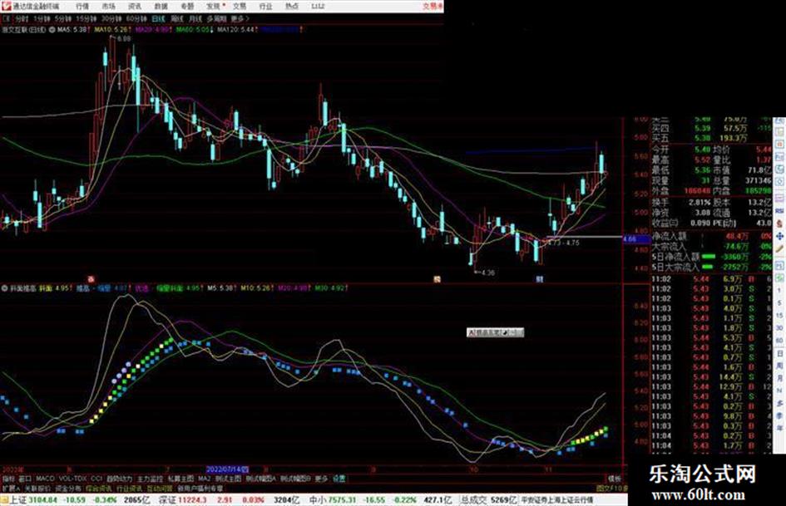Click the 2022/07/14 date label on time axis
This screenshot has height=506, width=786.
(x=228, y=469)
